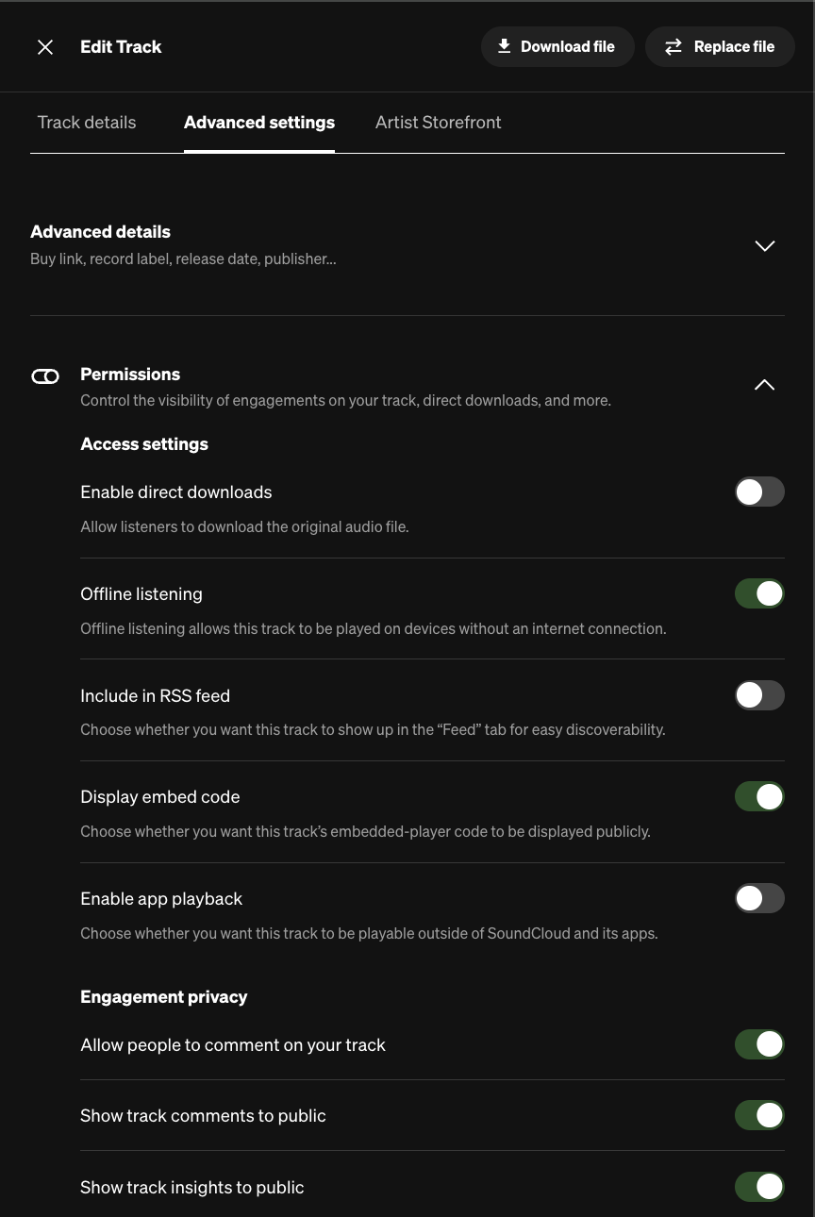Select the Advanced settings tab
The width and height of the screenshot is (815, 1217).
coord(259,123)
